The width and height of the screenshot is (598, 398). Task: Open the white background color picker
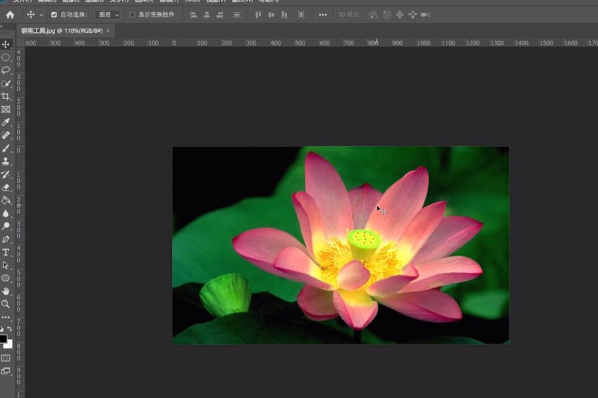(x=9, y=345)
